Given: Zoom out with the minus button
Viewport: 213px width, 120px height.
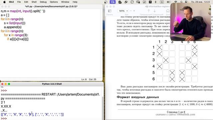Looking at the screenshot, I should click(x=131, y=11).
